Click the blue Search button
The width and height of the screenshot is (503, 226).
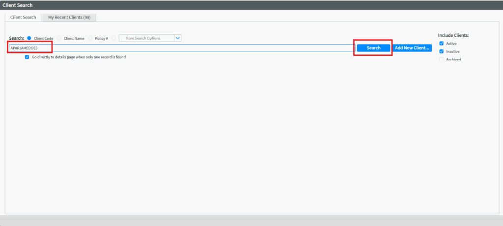373,48
